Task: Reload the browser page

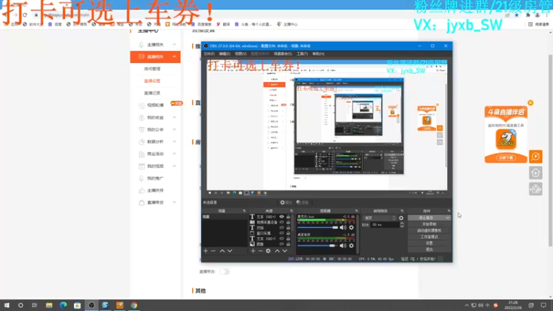Action: 25,15
